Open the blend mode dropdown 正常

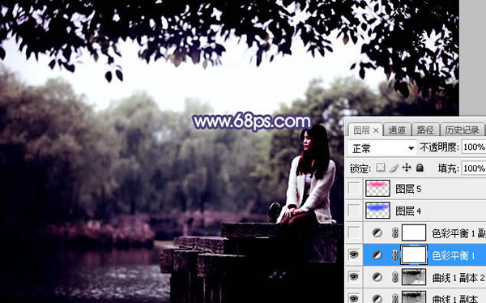[x=382, y=148]
